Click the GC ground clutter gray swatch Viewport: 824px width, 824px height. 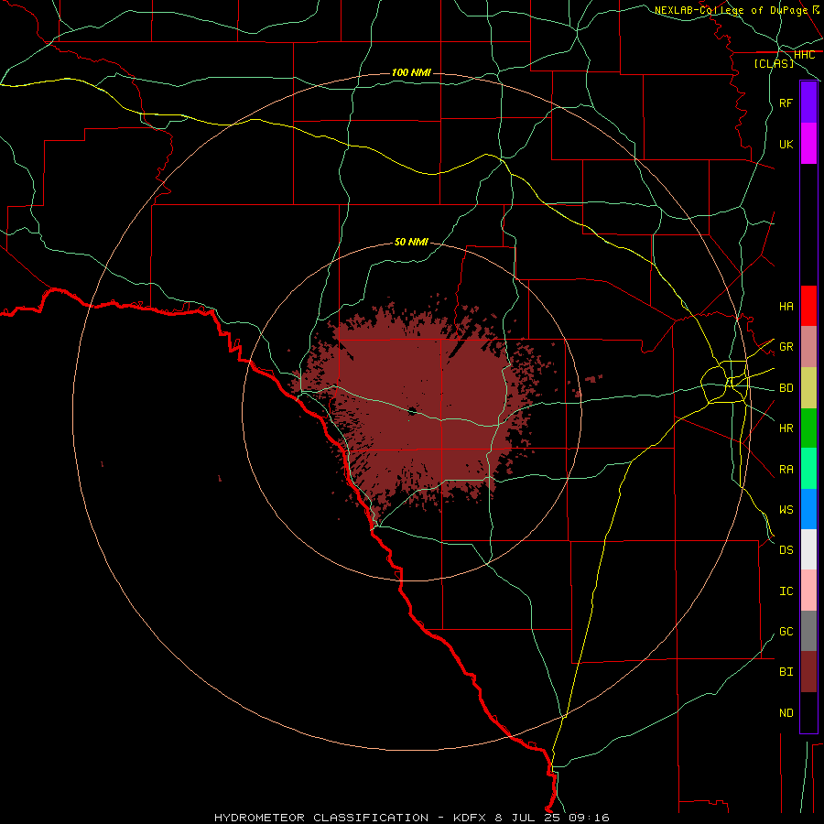click(x=808, y=631)
